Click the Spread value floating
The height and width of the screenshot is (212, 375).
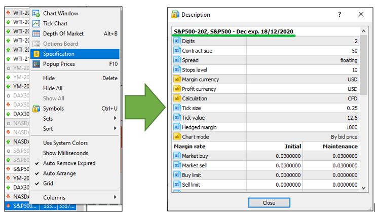pyautogui.click(x=349, y=60)
